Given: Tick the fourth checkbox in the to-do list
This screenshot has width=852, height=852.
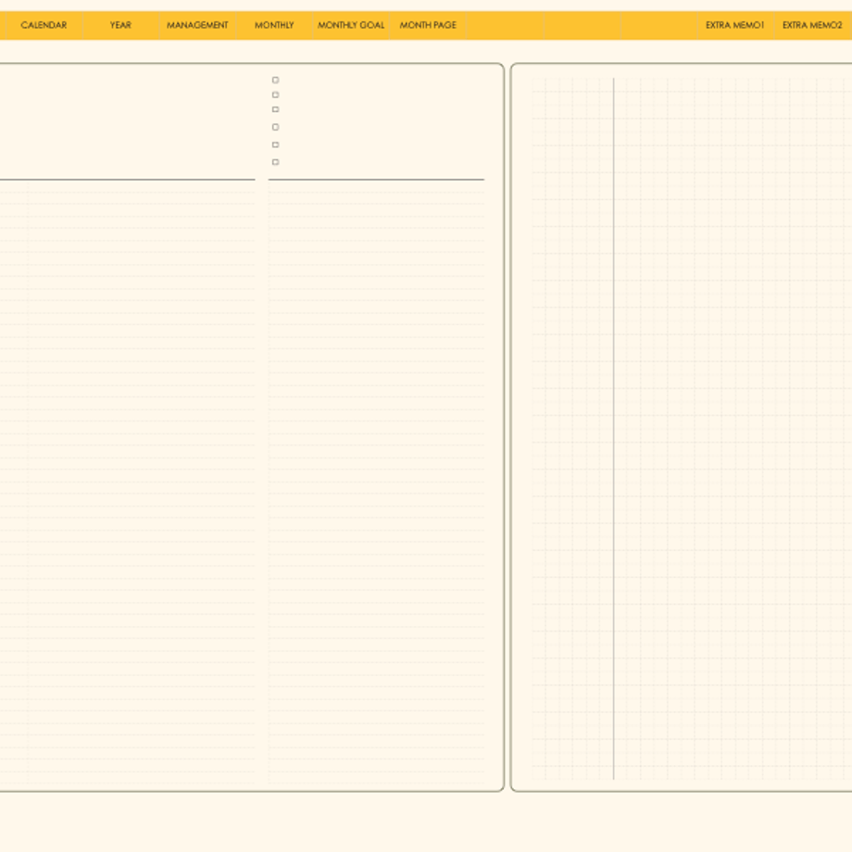Looking at the screenshot, I should 275,127.
